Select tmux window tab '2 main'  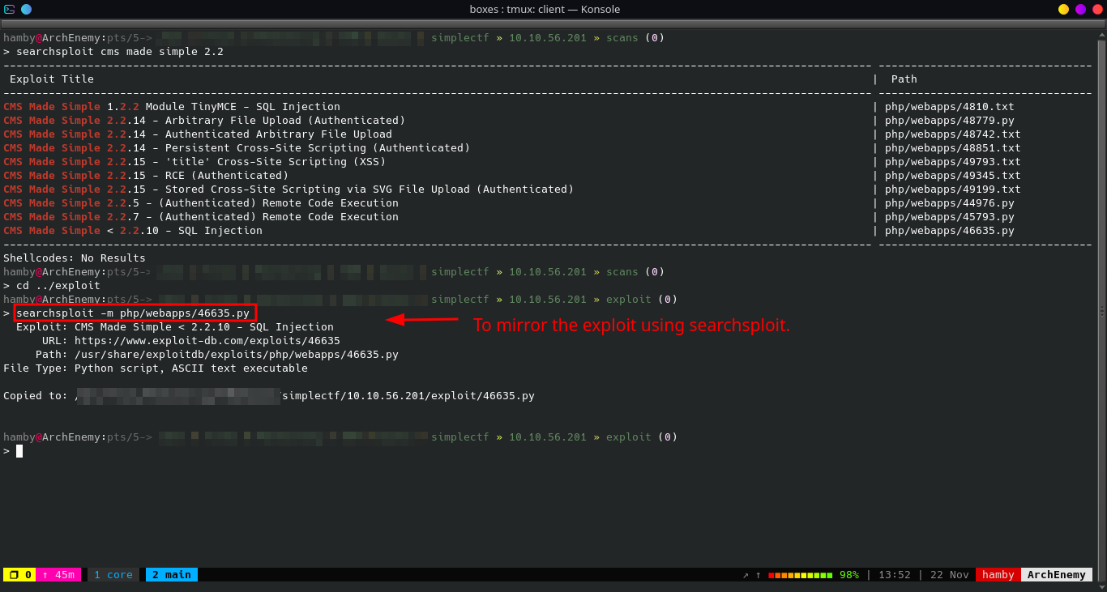pos(172,574)
